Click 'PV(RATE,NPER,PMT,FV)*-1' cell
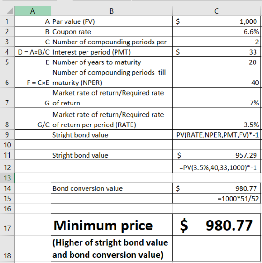Screen dimensions: 262x263 coord(217,135)
